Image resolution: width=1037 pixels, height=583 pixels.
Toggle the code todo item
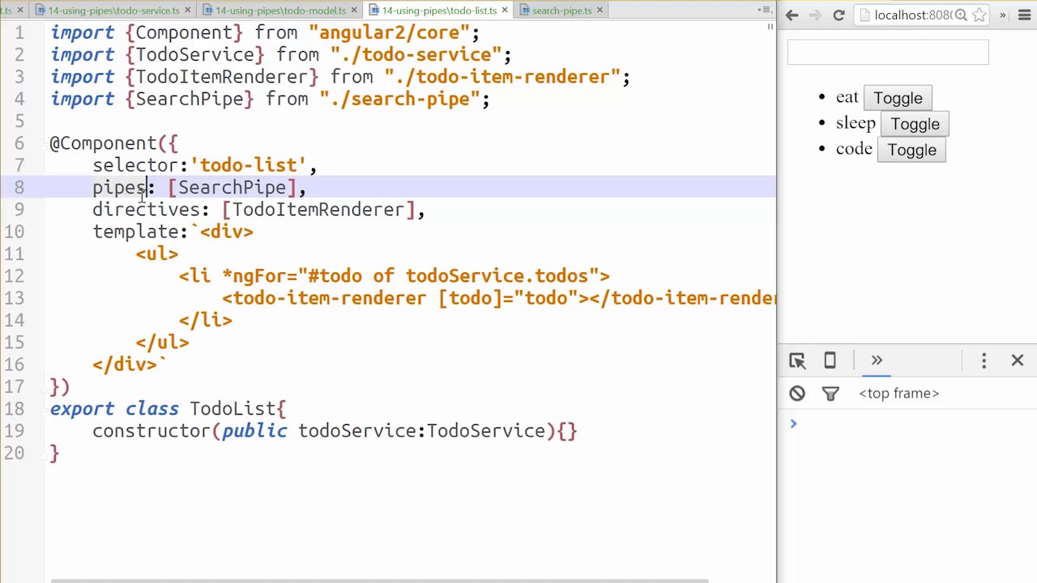point(911,150)
